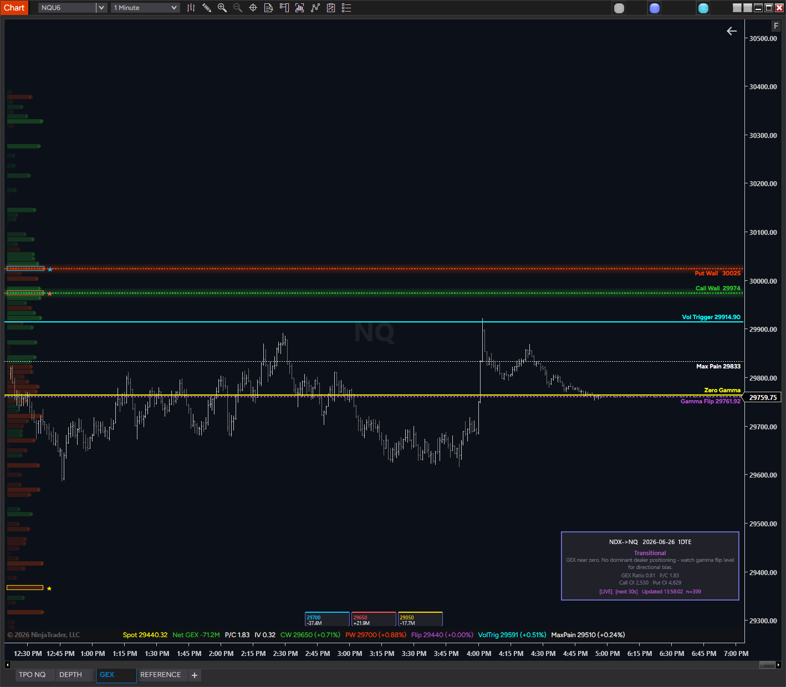Image resolution: width=786 pixels, height=687 pixels.
Task: Click the horizontal scrollbar right arrow
Action: 778,665
